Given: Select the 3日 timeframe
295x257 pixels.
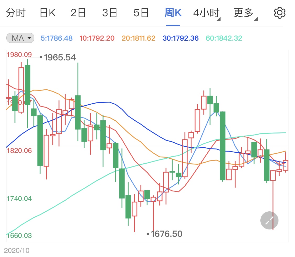Looking at the screenshot, I should pos(109,12).
